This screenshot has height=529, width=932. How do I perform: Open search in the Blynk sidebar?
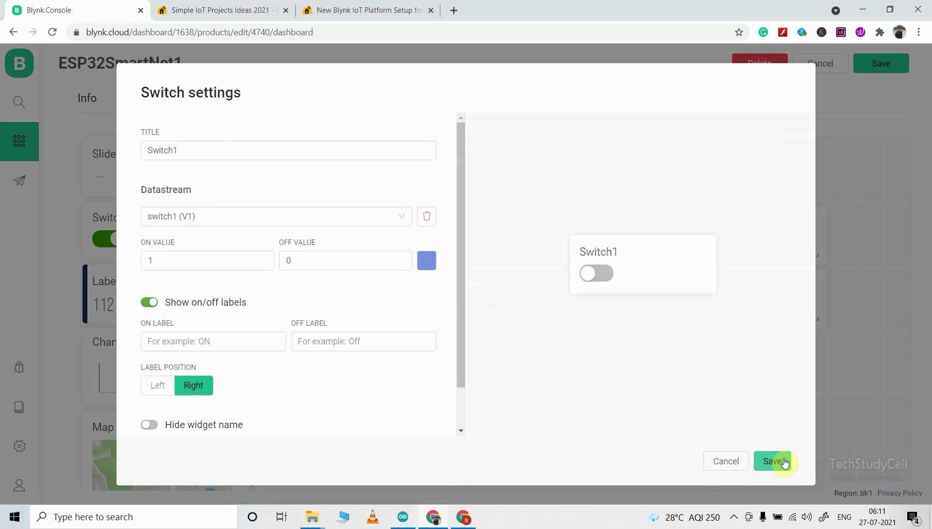click(19, 102)
